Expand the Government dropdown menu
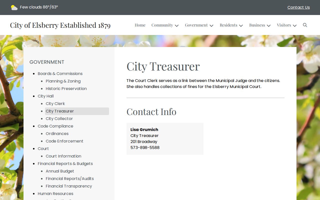 point(199,25)
